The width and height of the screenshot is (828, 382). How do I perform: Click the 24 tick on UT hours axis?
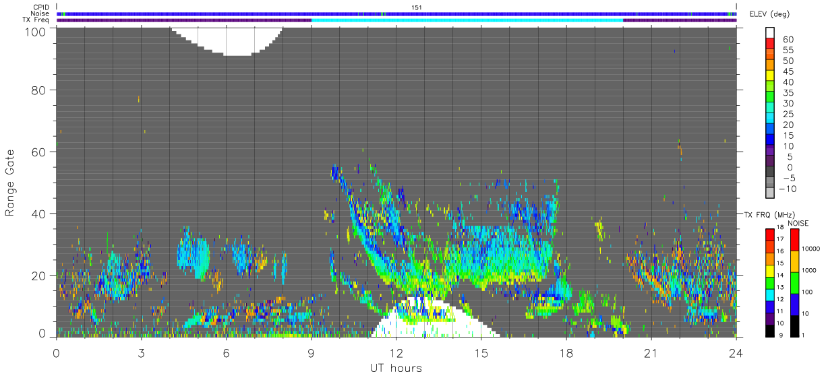[x=736, y=353]
